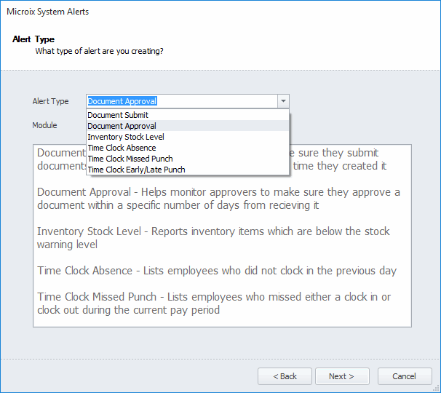The height and width of the screenshot is (393, 441).
Task: Click the Module field label
Action: (x=44, y=125)
